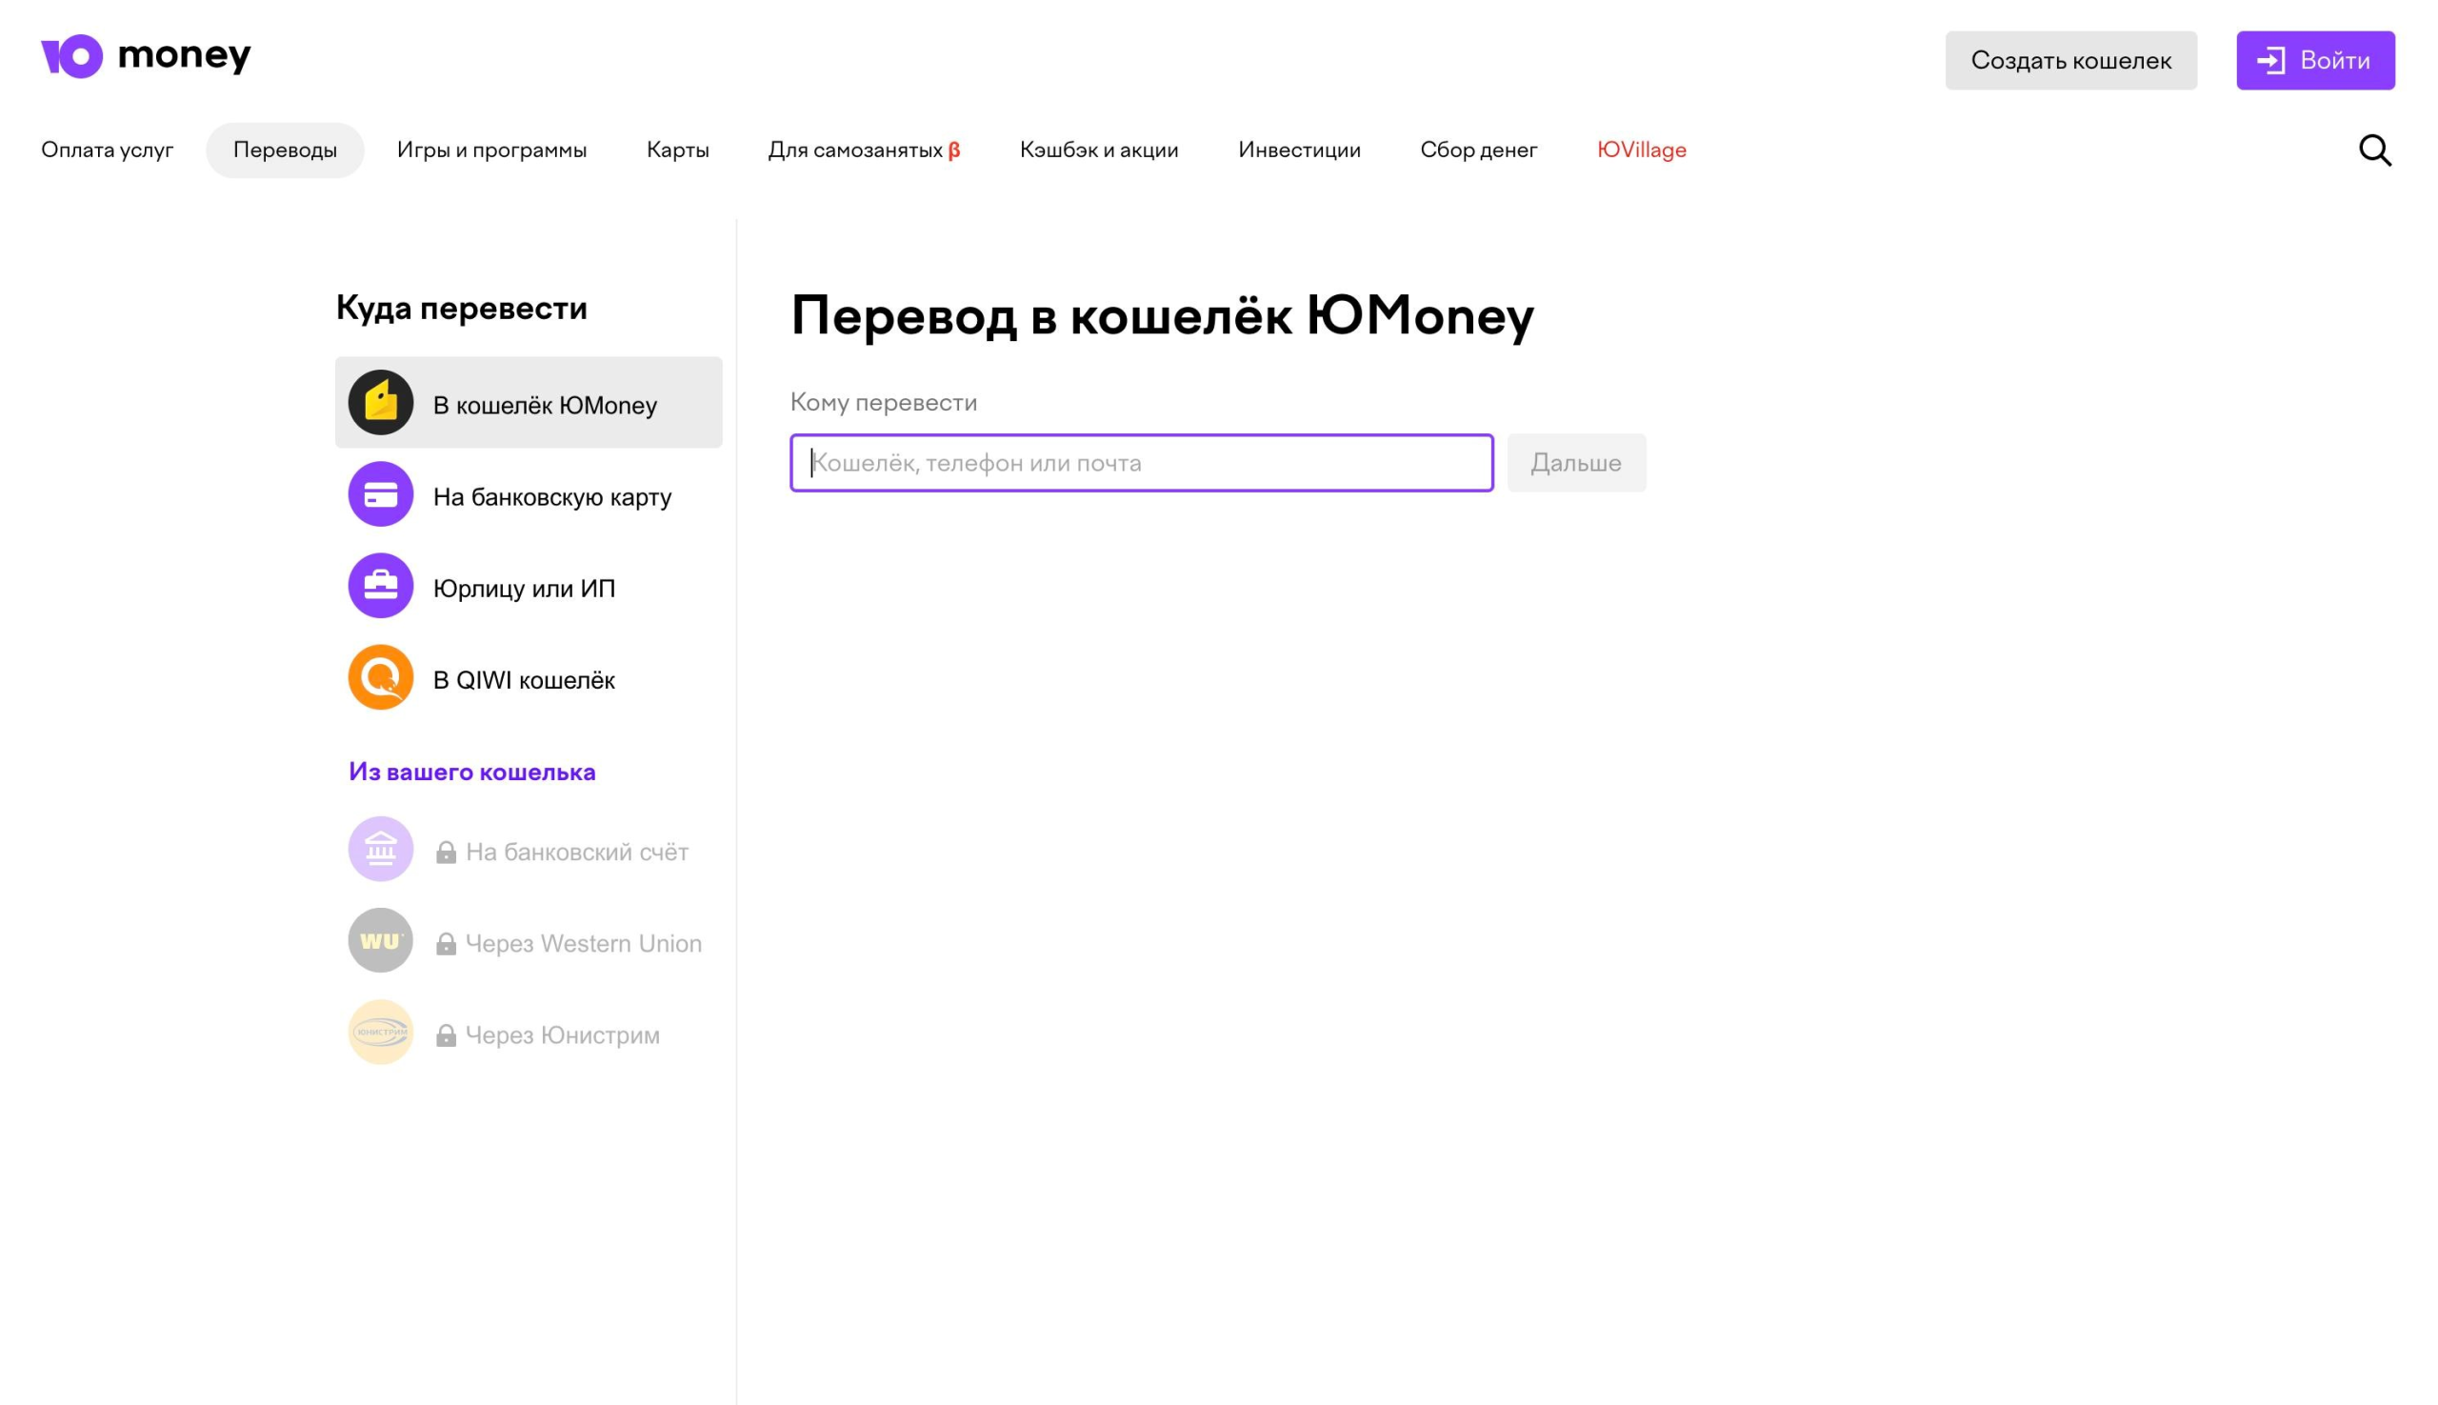Click the YooMoney logo icon
Viewport: 2438px width, 1405px height.
click(71, 56)
